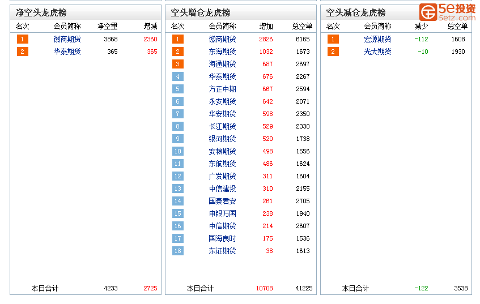Viewport: 480px width, 304px height.
Task: Click the 2826 increase value for 徽商期货
Action: (266, 39)
